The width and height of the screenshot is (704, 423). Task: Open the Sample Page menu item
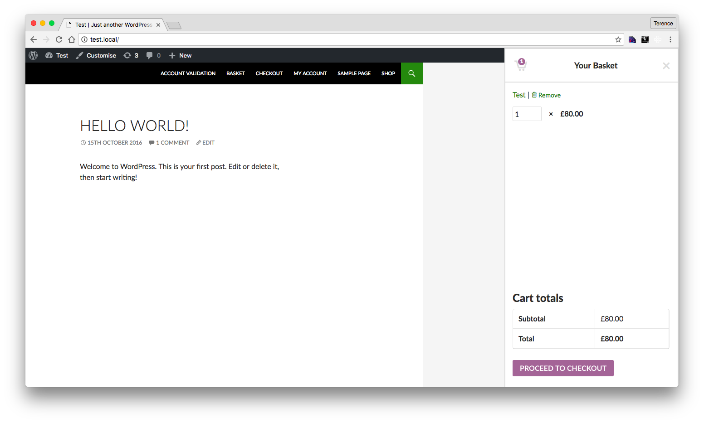pos(354,73)
